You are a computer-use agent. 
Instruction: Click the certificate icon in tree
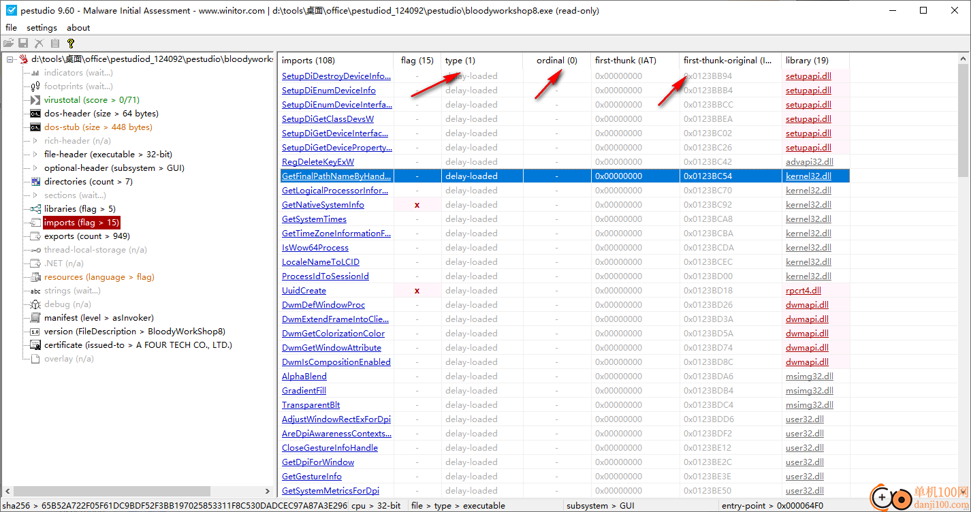pyautogui.click(x=35, y=345)
